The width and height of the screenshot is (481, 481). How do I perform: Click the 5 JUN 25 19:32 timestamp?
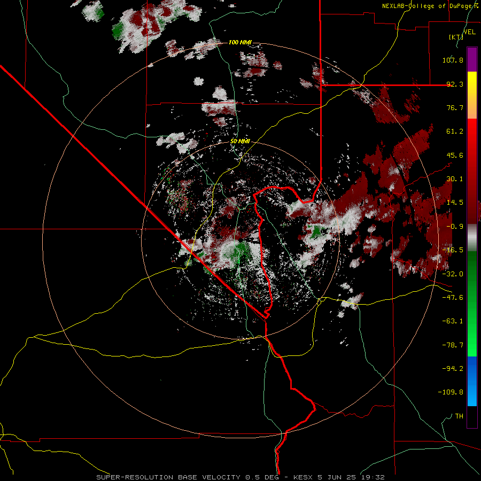(351, 477)
